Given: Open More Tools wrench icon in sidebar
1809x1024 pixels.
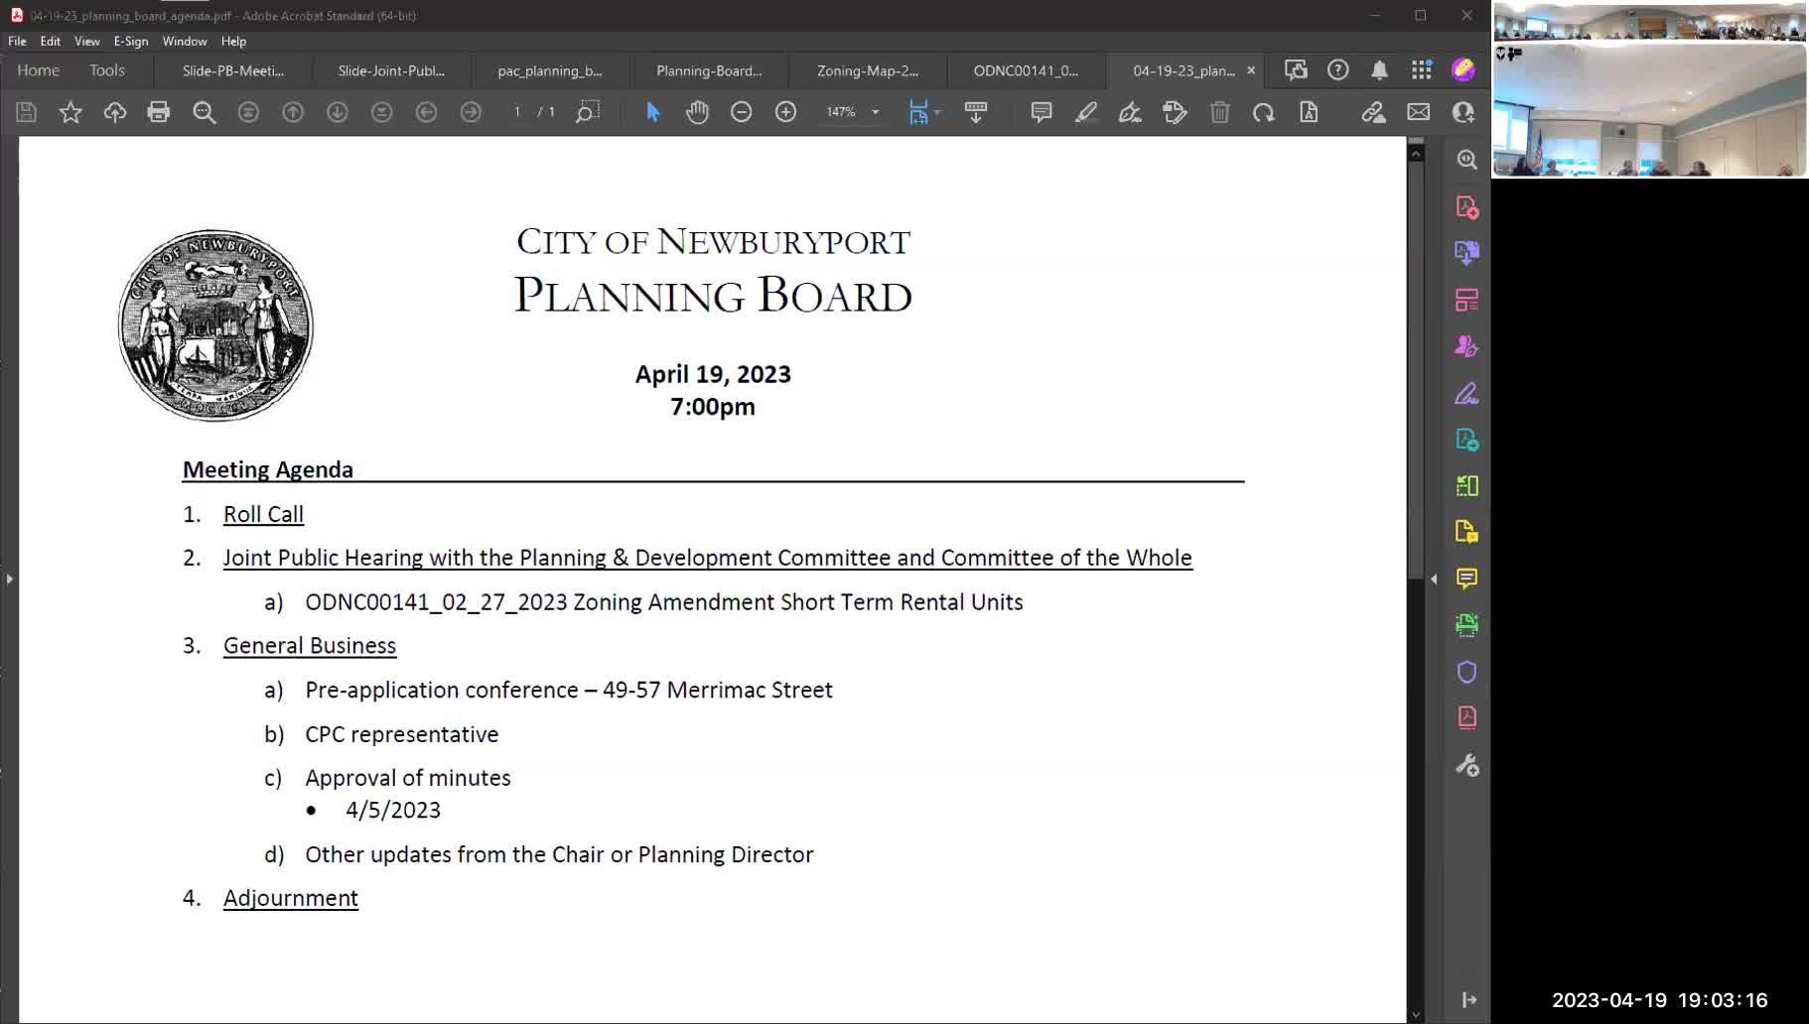Looking at the screenshot, I should [1467, 765].
